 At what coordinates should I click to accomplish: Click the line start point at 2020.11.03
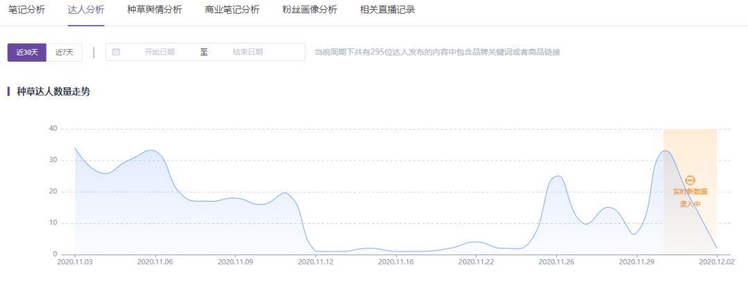75,148
